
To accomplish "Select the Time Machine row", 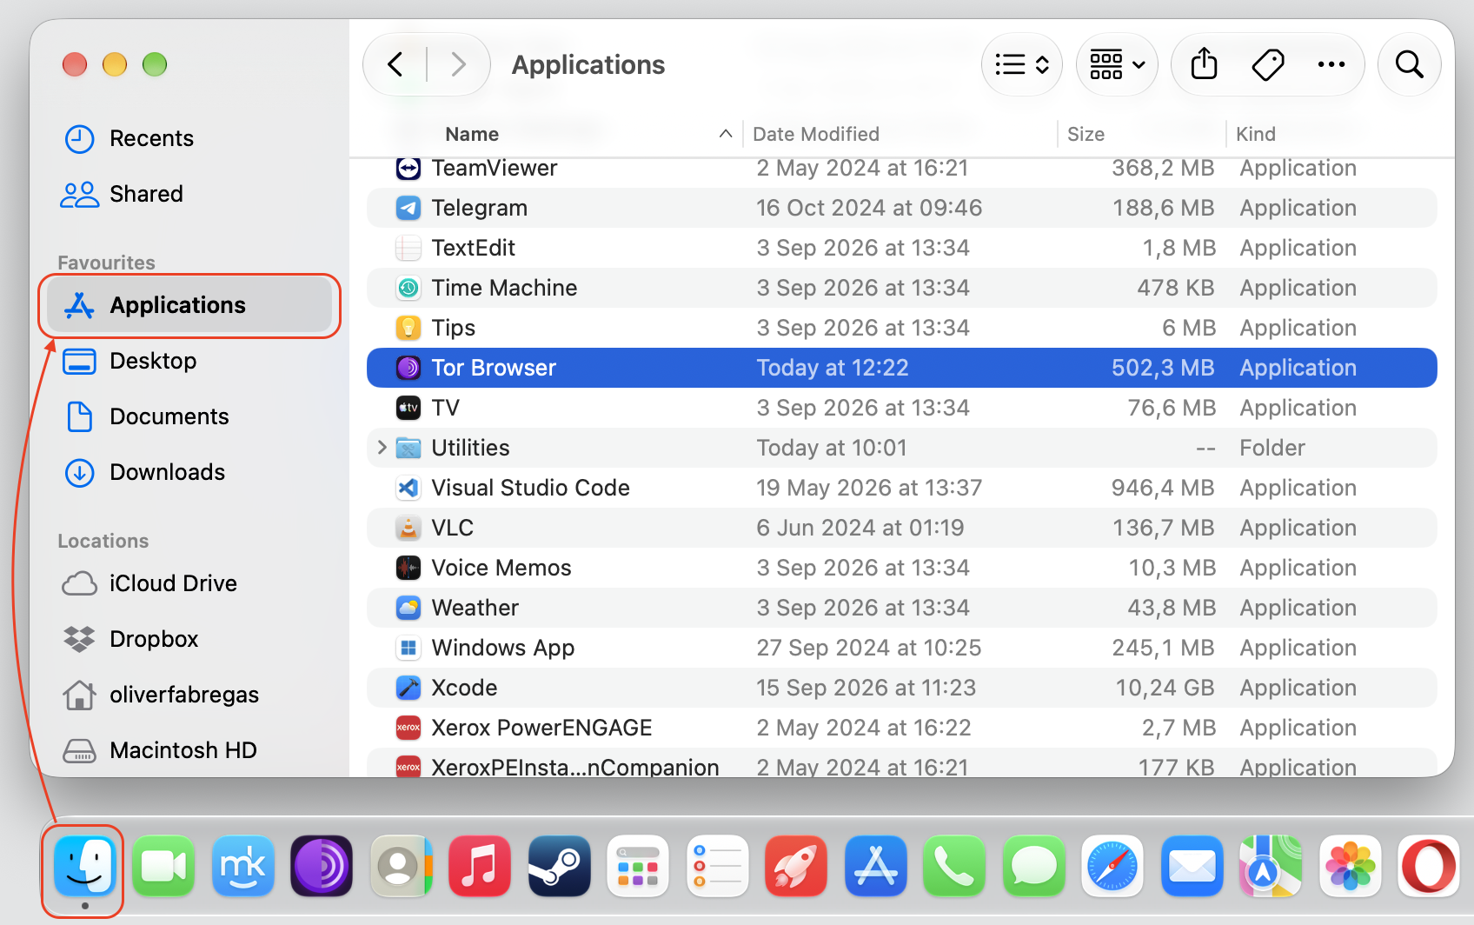I will pos(902,288).
